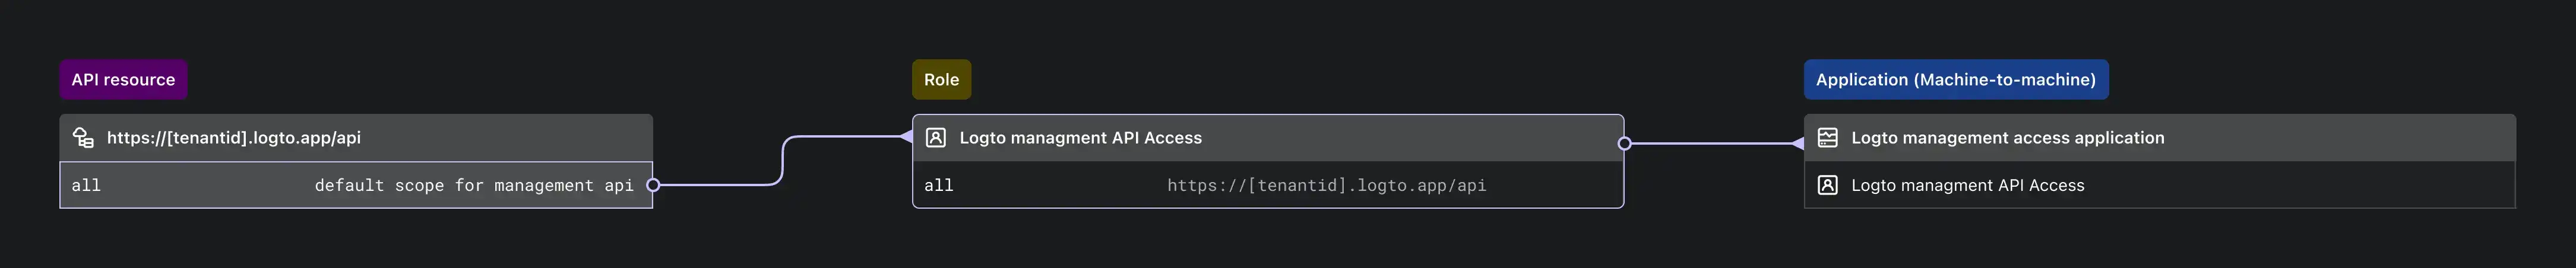Click the gray tenant API URL in the Role node

click(x=1326, y=186)
